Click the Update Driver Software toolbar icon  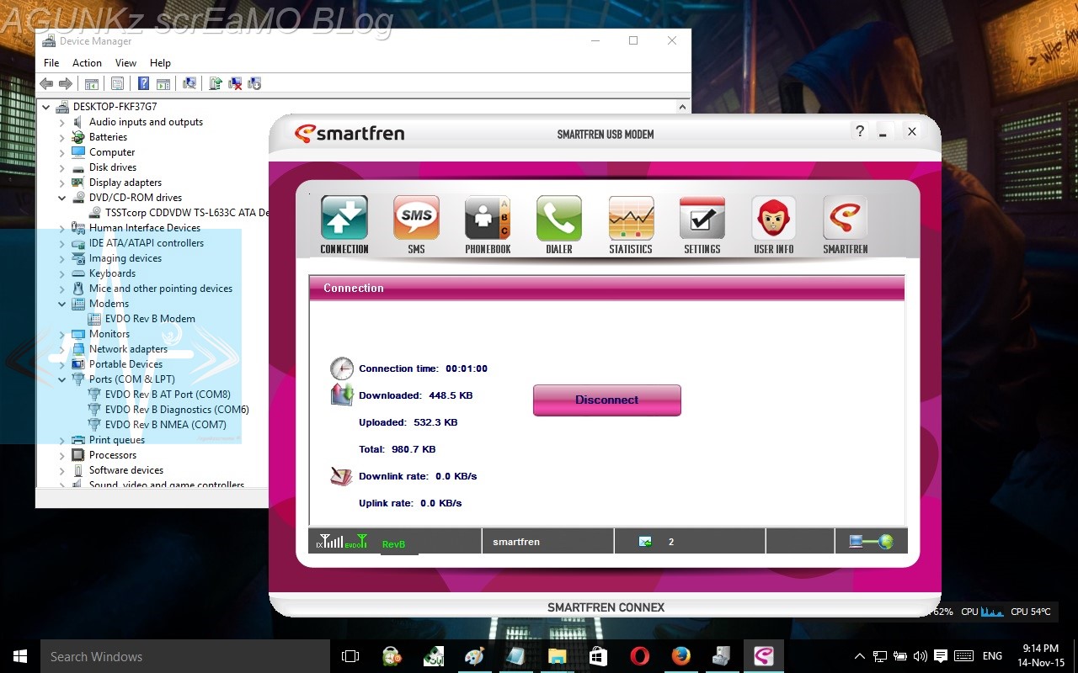(x=216, y=83)
